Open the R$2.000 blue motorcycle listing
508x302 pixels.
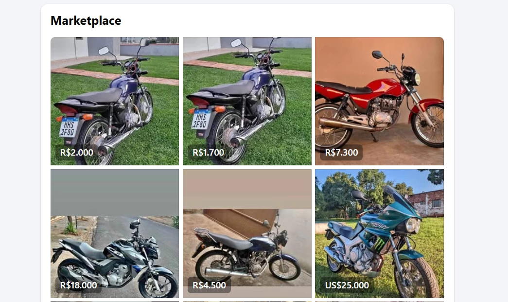pos(115,101)
